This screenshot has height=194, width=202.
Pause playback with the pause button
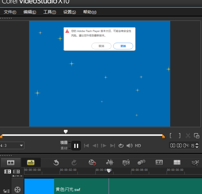coord(76,146)
